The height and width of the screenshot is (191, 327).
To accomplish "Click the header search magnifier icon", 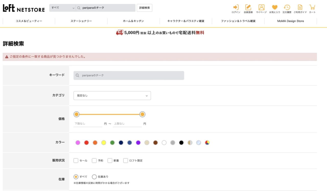I will pyautogui.click(x=79, y=8).
